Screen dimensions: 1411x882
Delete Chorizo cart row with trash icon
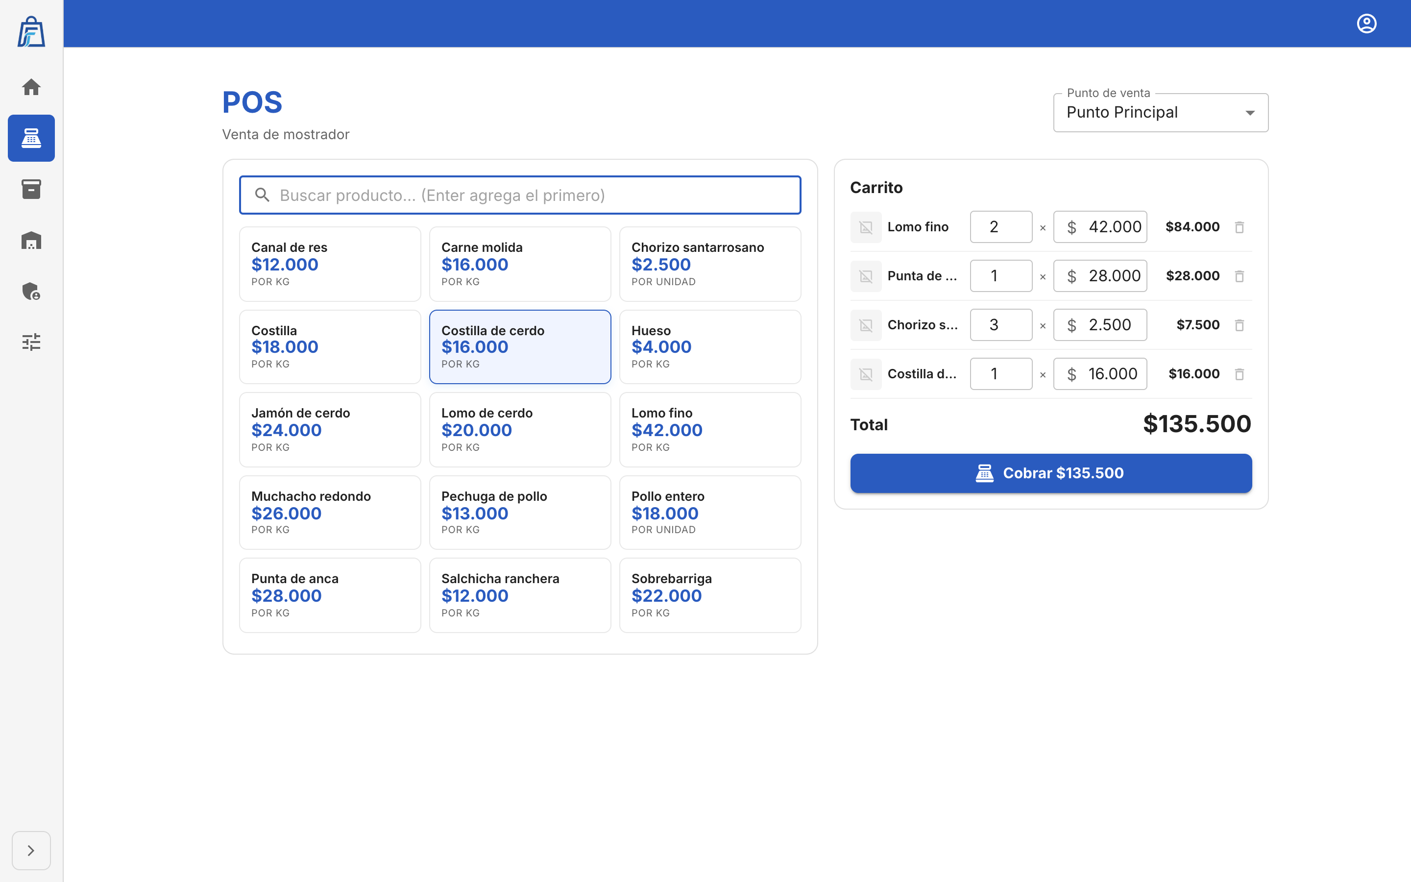click(x=1240, y=325)
